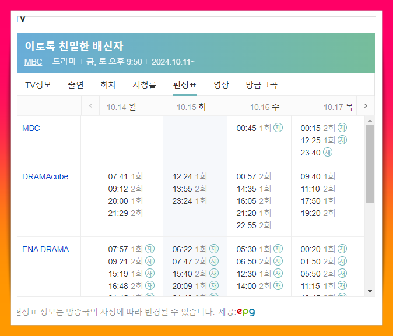Screen dimensions: 393x336
Task: Click rerun icon next to ENA 16:48
Action: point(150,285)
